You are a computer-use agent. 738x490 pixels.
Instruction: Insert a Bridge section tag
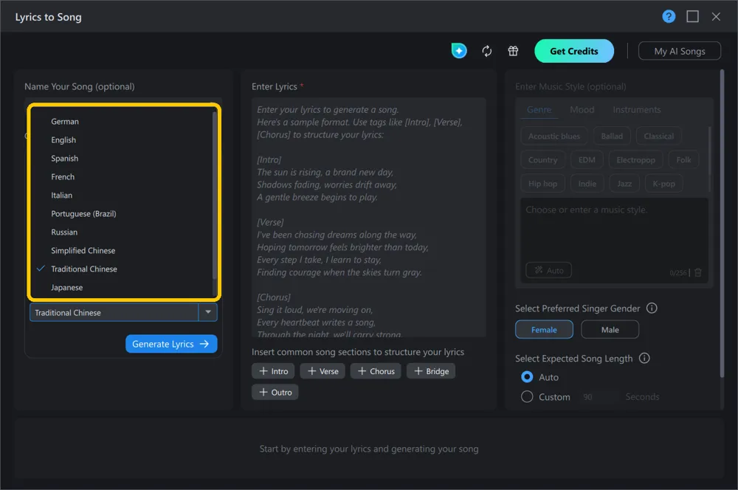[431, 371]
